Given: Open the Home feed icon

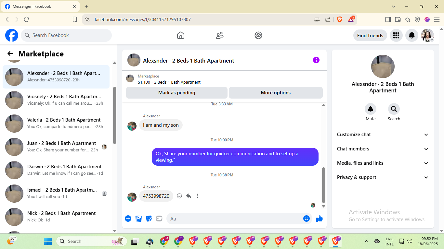Looking at the screenshot, I should (x=181, y=35).
